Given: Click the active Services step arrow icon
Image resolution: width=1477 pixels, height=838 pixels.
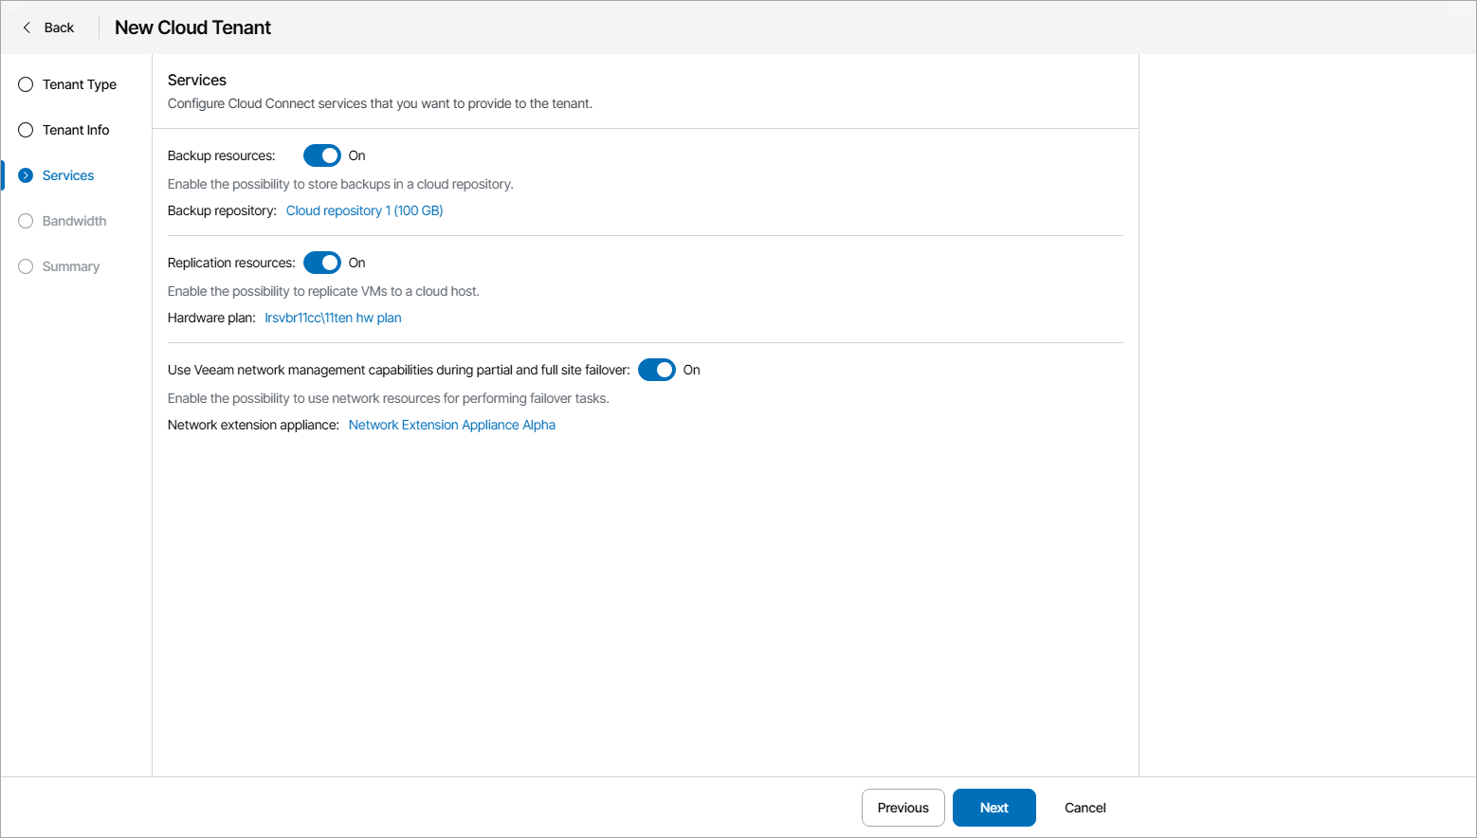Looking at the screenshot, I should click(x=26, y=175).
